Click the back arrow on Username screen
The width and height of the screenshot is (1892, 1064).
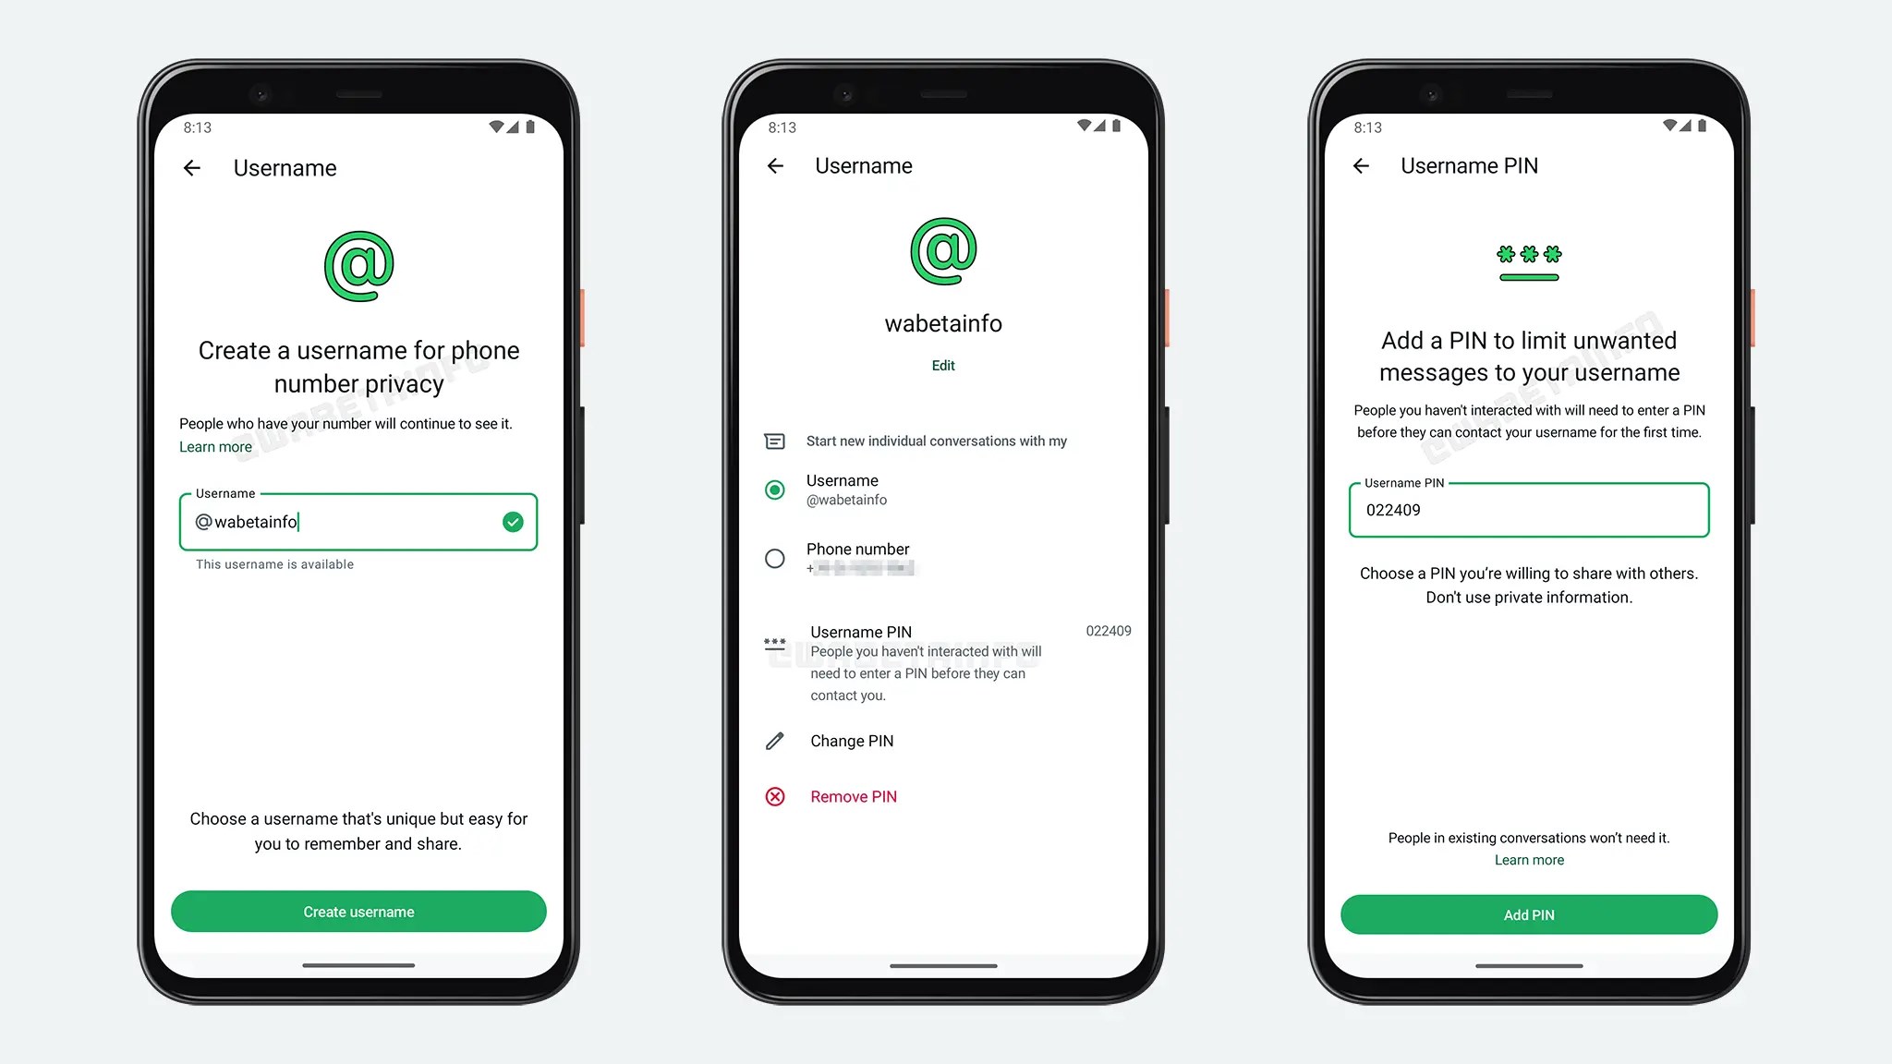tap(191, 167)
